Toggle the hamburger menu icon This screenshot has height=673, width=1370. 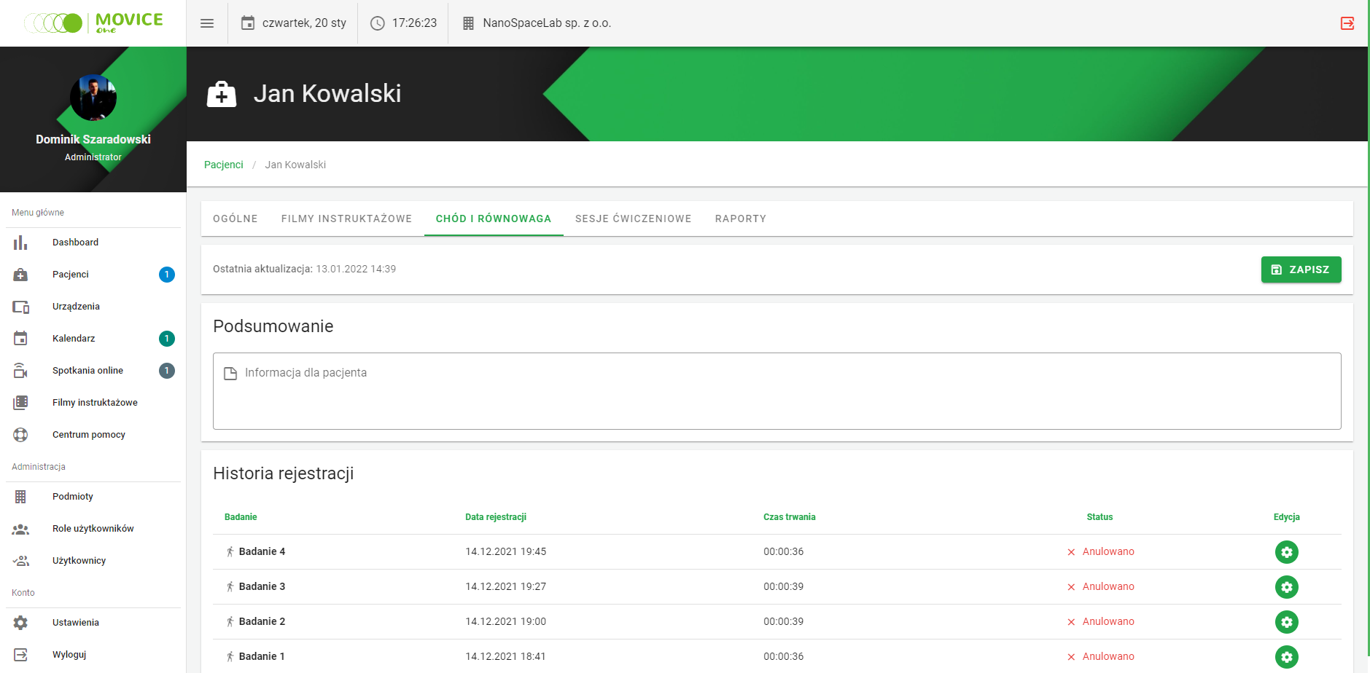[x=207, y=23]
